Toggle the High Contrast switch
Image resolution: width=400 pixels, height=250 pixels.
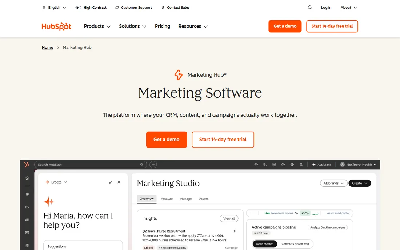coord(78,8)
